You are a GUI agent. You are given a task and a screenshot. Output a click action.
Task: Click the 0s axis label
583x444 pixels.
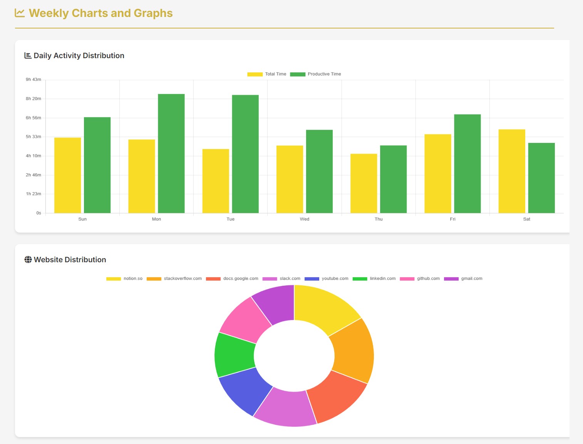(39, 213)
